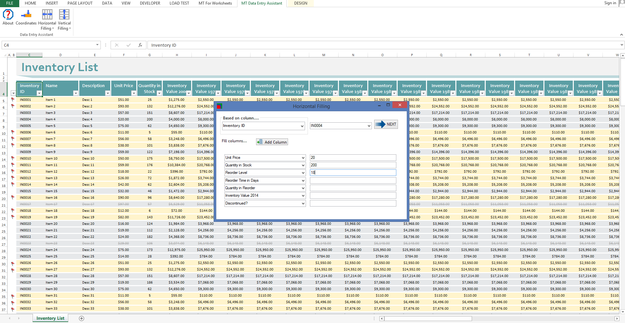Click the previous sheet navigation arrow
Viewport: 625px width, 323px height.
pyautogui.click(x=9, y=318)
